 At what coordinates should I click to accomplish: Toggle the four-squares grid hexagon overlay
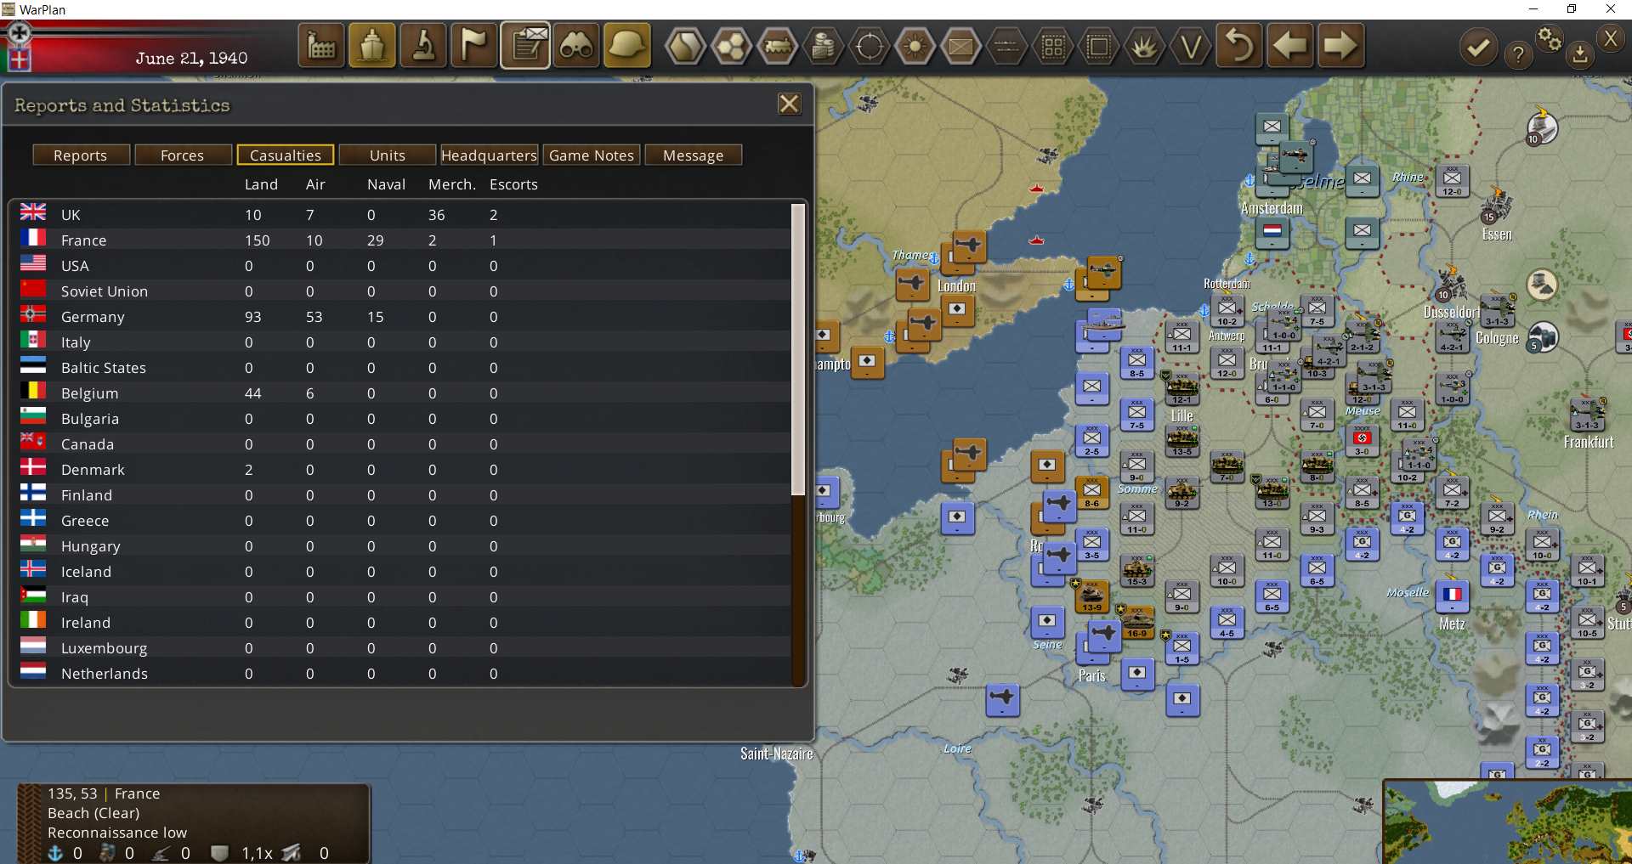(x=1052, y=46)
